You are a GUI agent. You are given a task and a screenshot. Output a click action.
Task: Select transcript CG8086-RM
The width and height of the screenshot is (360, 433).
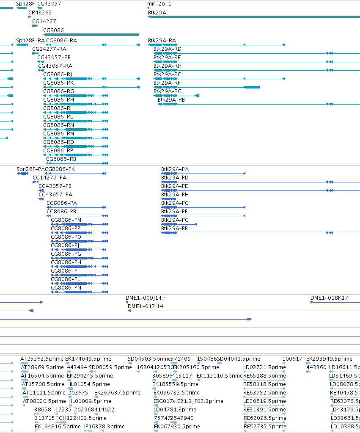58,134
